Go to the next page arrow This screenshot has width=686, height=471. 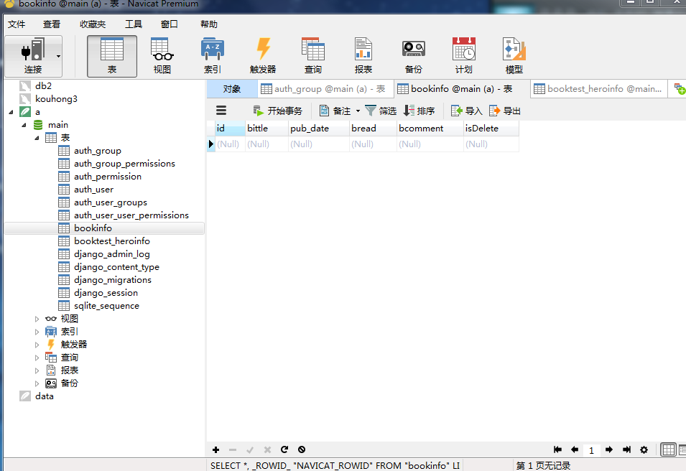coord(609,449)
